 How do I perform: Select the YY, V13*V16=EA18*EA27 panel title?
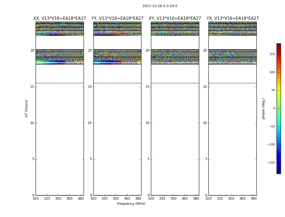(118, 18)
